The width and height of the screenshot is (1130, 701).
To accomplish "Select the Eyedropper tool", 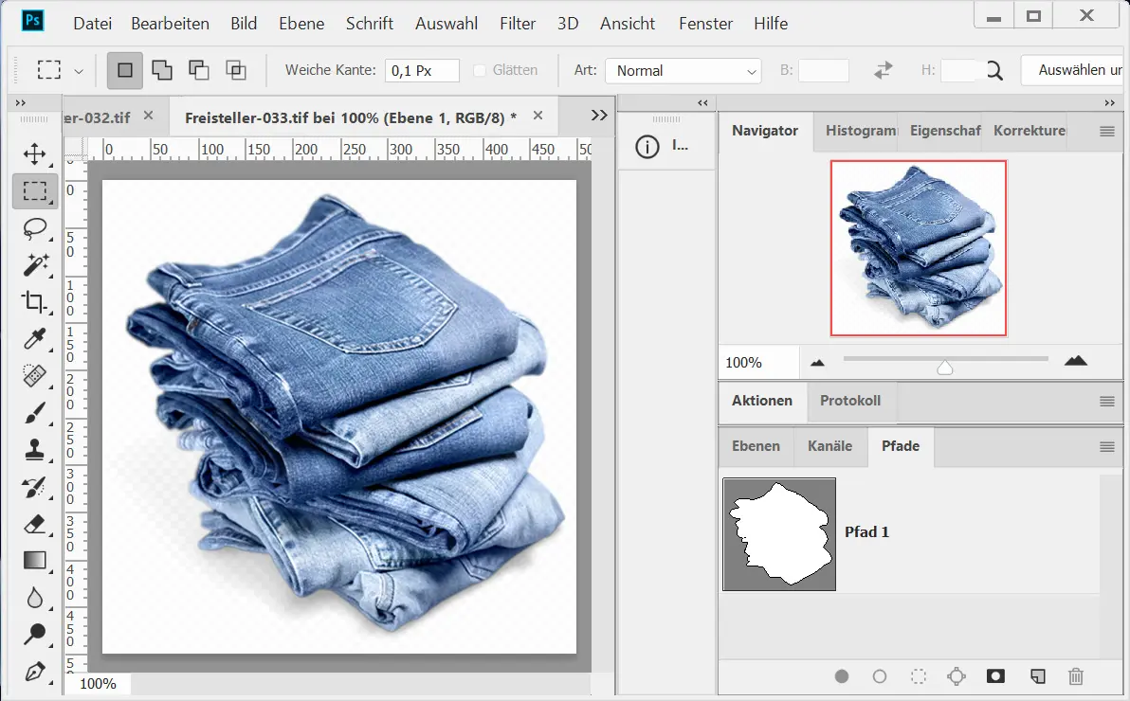I will coord(35,339).
